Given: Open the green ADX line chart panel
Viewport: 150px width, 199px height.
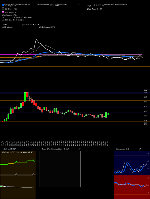Looking at the screenshot, I should (x=18, y=163).
